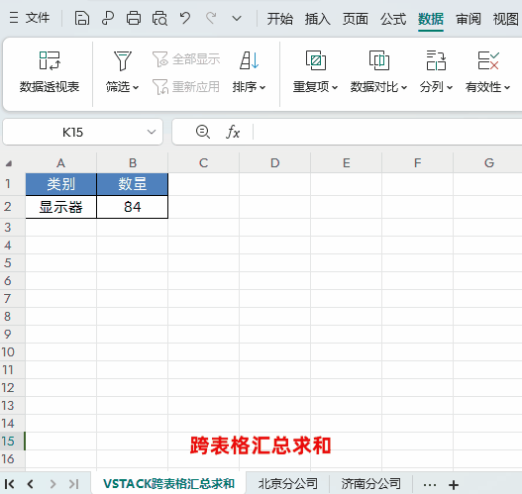
Task: Click the zoom magnifier icon in formula bar
Action: (203, 132)
